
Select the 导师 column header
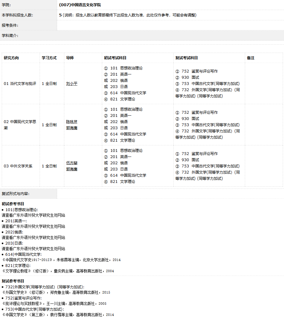pyautogui.click(x=70, y=58)
